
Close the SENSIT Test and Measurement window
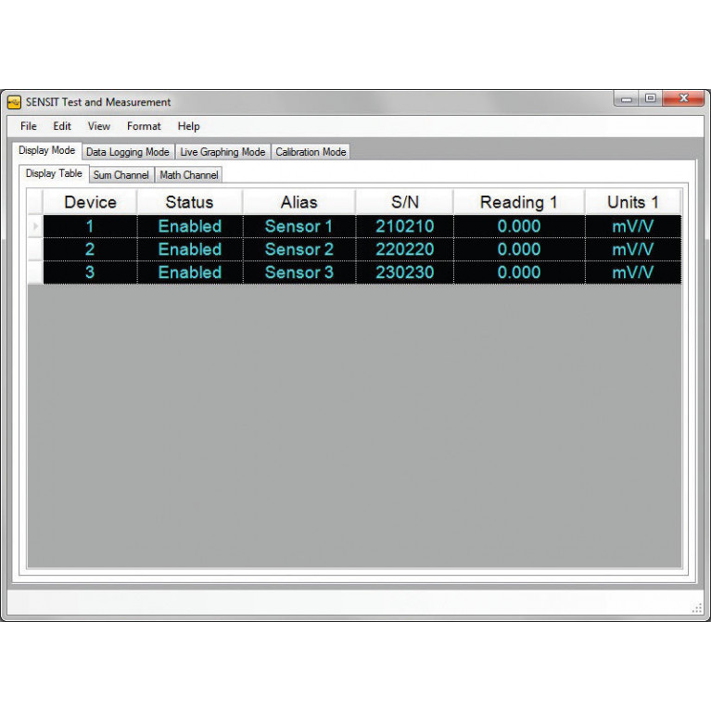[683, 98]
